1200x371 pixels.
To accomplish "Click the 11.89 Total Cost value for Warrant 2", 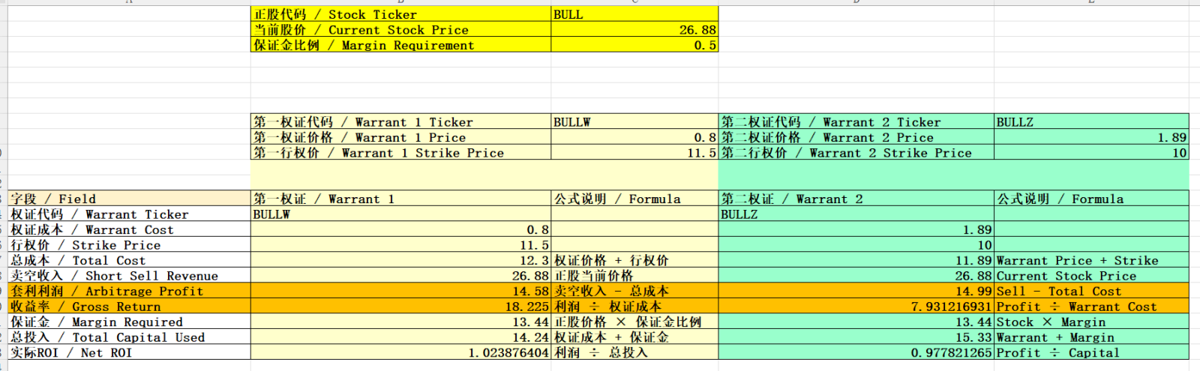I will pos(856,260).
